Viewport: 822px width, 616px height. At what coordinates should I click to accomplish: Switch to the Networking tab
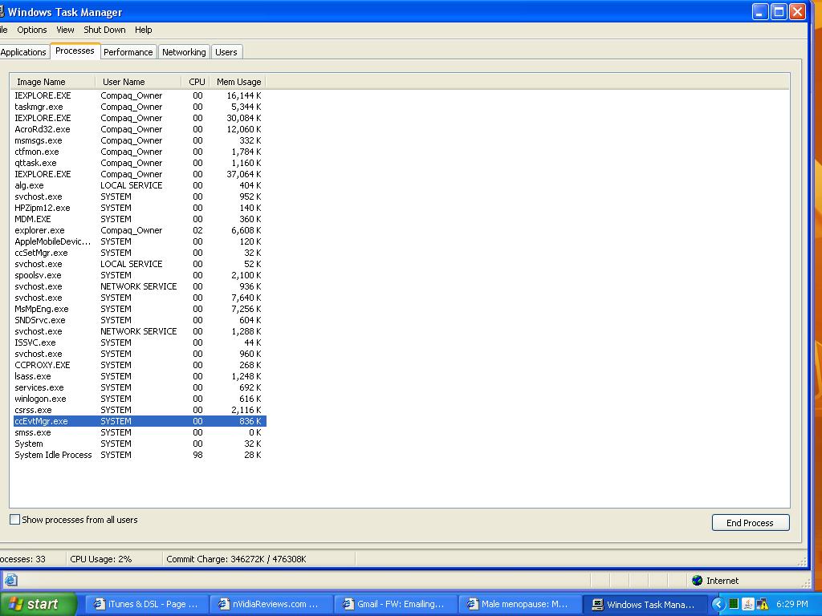point(184,52)
